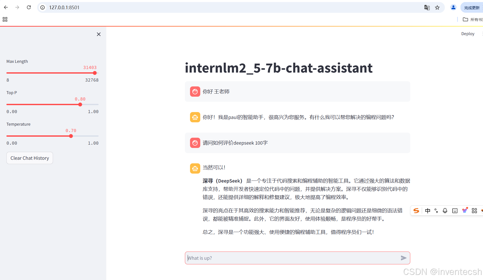
Task: Open Google Translate icon in address bar
Action: (427, 7)
